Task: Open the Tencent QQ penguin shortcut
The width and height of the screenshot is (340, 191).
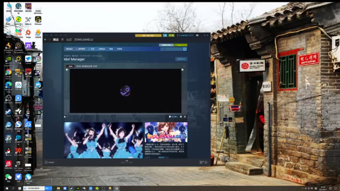Action: (x=8, y=152)
